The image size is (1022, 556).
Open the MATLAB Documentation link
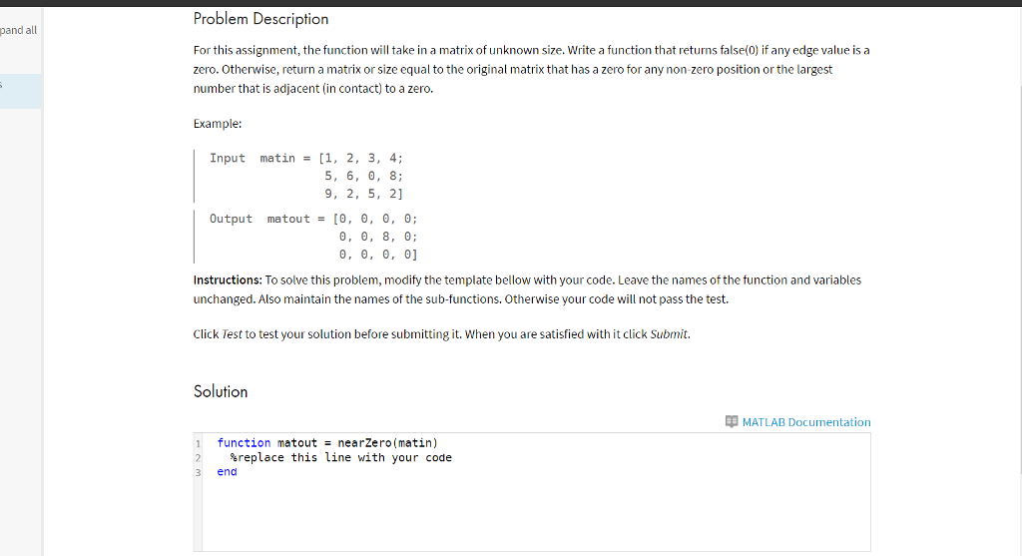pos(805,422)
